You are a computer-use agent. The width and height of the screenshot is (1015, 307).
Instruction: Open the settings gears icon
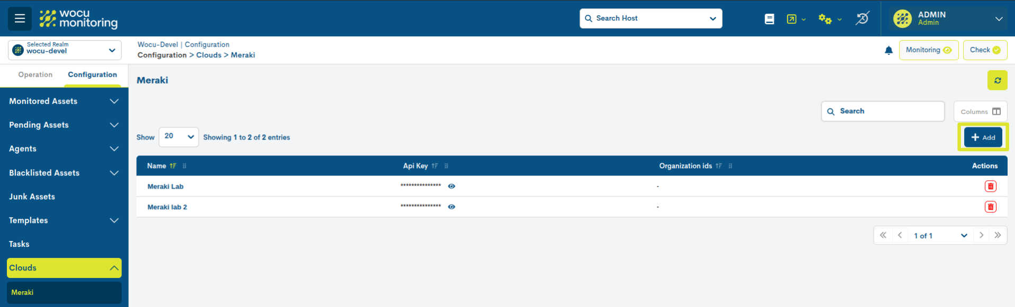[825, 19]
